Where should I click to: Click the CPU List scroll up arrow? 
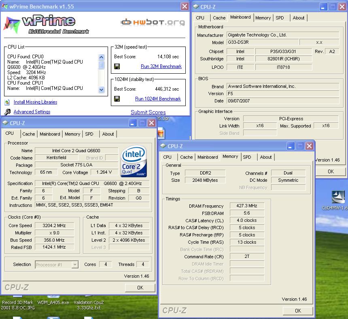[101, 57]
